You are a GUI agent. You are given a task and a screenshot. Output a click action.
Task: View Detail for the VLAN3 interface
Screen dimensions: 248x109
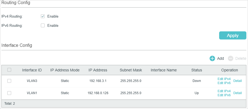click(237, 81)
